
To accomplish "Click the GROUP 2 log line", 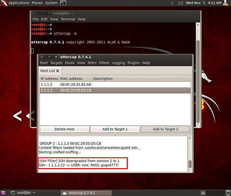I will coord(70,144).
